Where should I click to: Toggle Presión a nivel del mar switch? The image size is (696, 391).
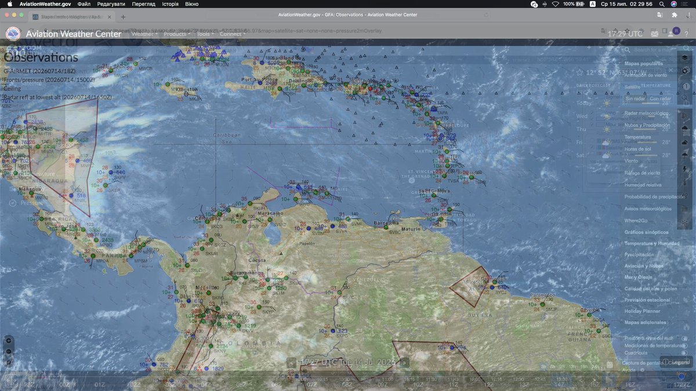point(684,338)
